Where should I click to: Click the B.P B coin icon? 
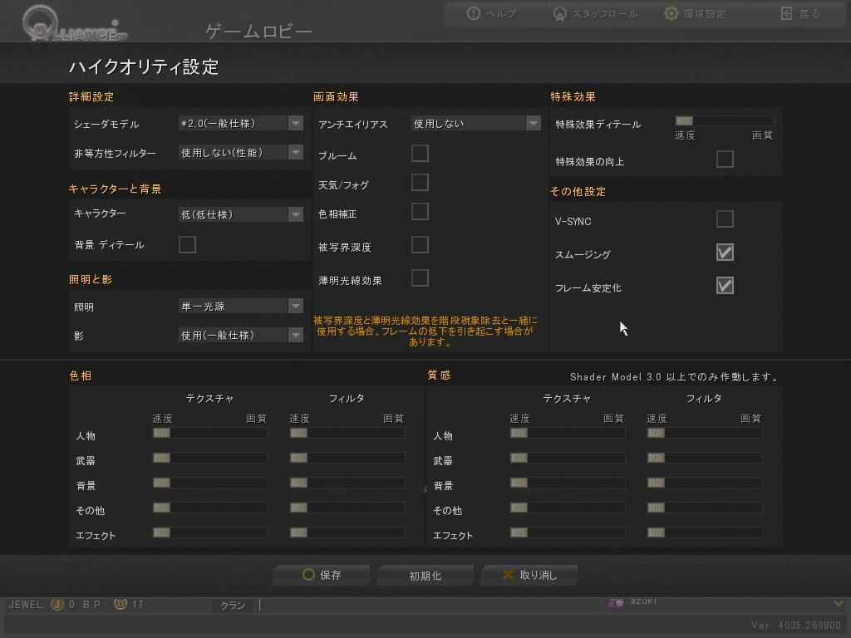click(121, 604)
